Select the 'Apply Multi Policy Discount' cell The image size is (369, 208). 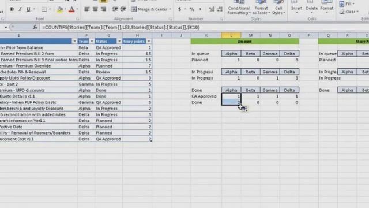pyautogui.click(x=39, y=78)
